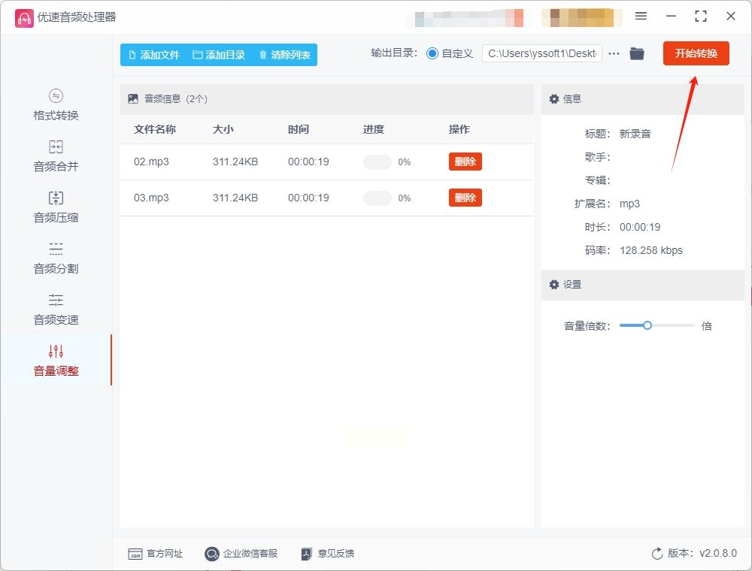Screen dimensions: 752x571
Task: Click the gear icon beside 设置
Action: coord(554,285)
